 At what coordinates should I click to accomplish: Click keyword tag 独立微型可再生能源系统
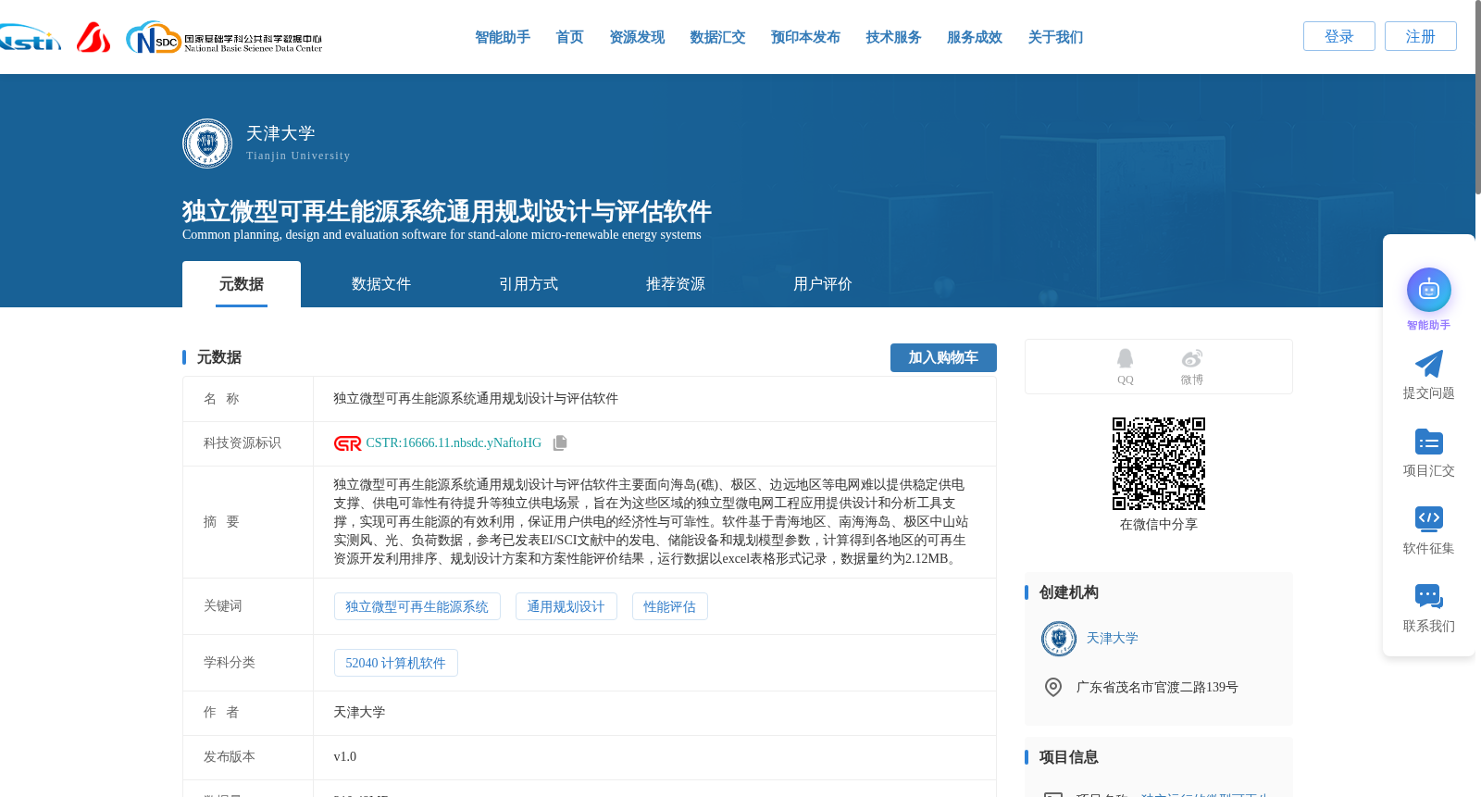[417, 606]
